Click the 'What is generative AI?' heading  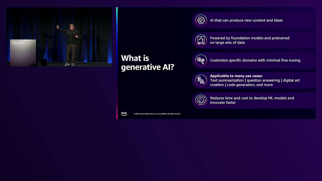coord(148,62)
